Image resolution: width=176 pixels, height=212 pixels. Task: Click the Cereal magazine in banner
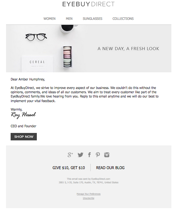[37, 64]
